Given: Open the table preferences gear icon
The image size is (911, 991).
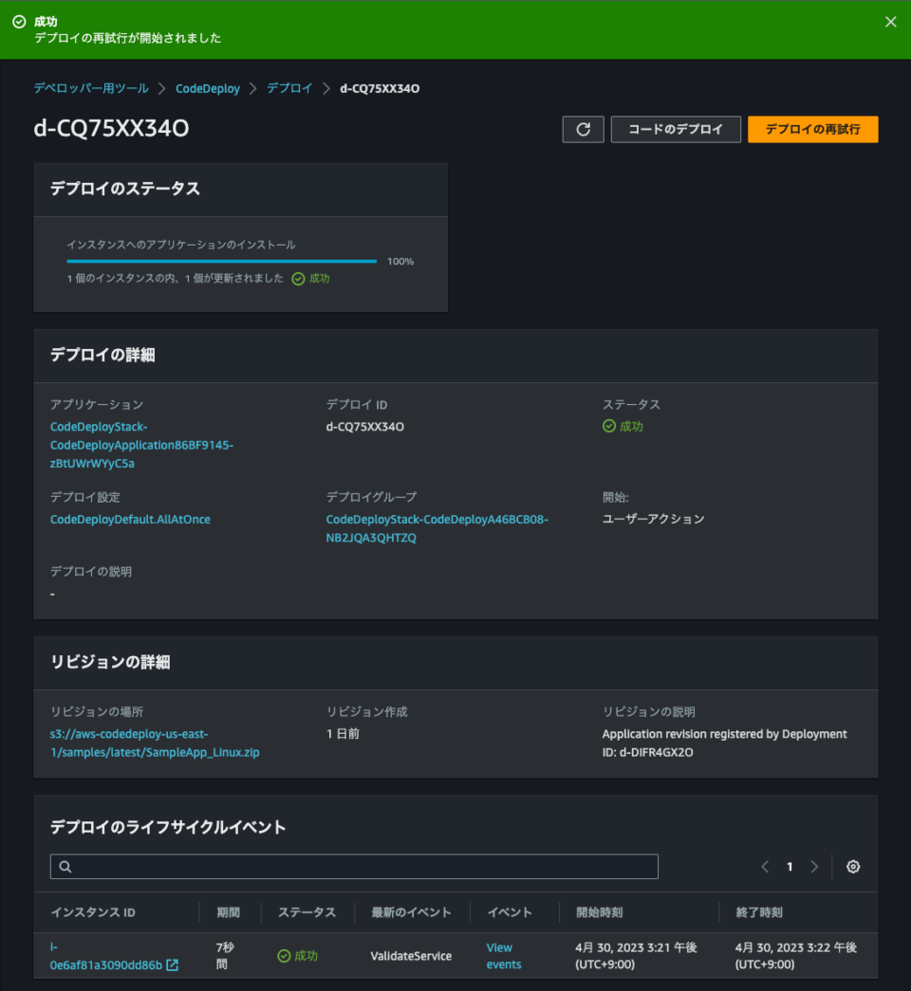Looking at the screenshot, I should click(x=852, y=866).
